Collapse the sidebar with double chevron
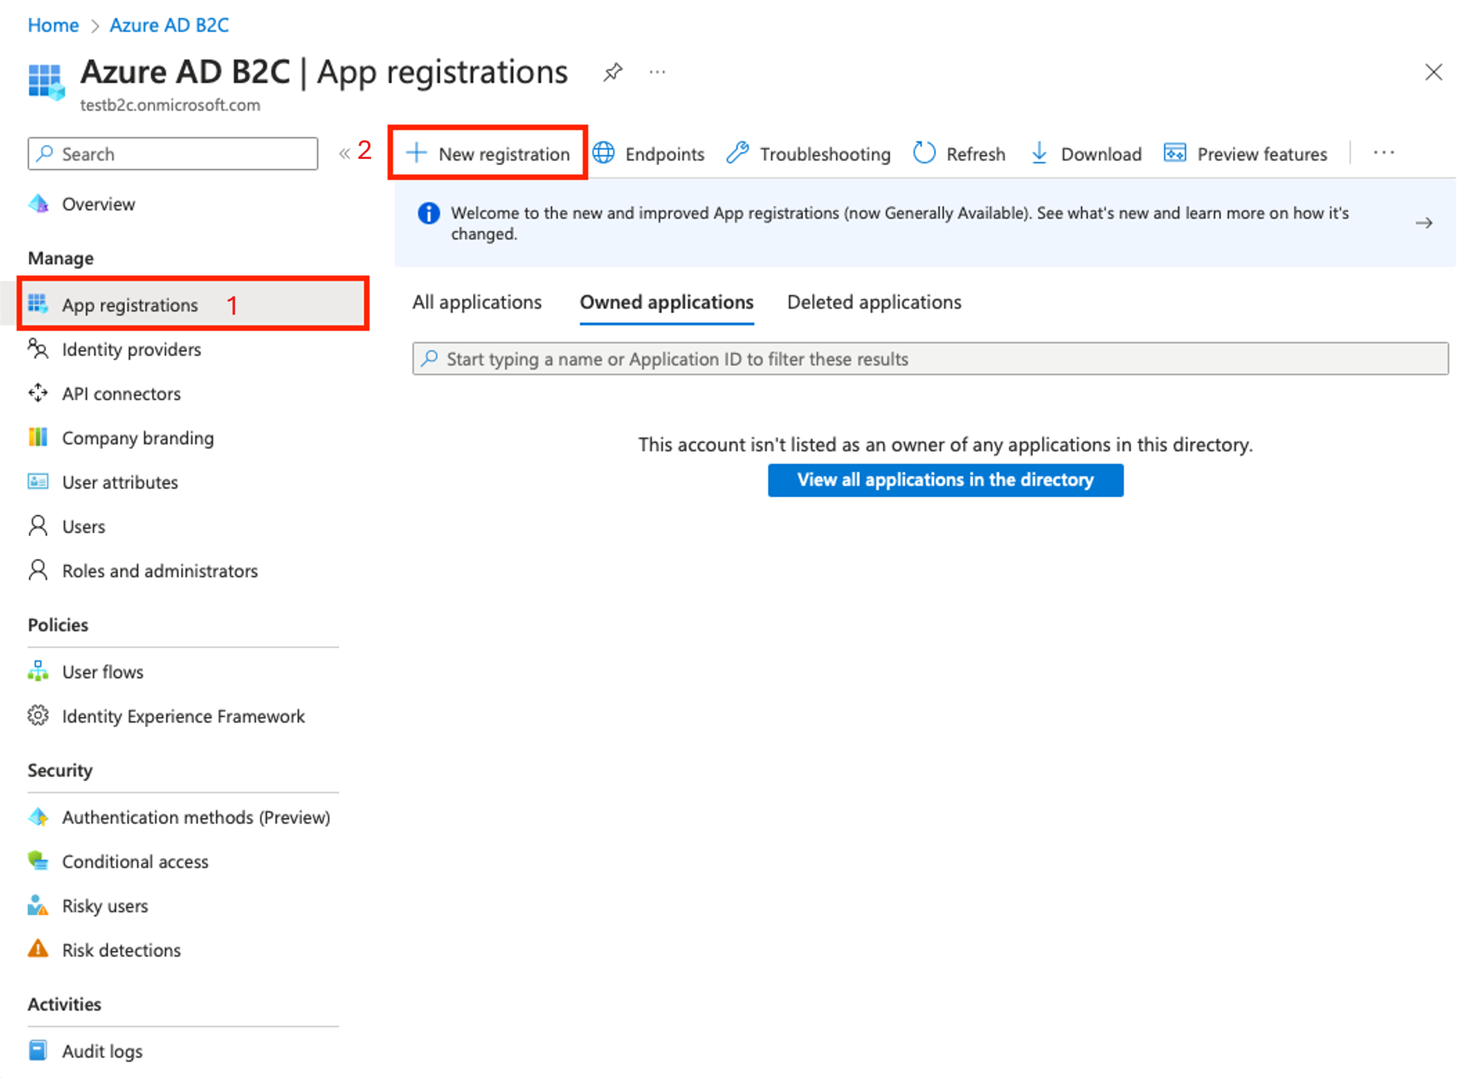 click(x=344, y=154)
